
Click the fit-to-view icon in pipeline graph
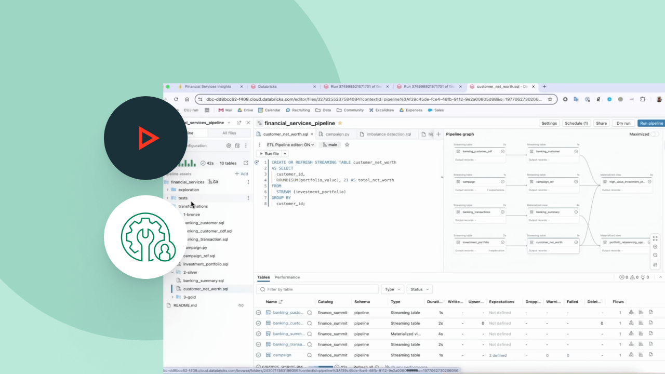[x=655, y=238]
